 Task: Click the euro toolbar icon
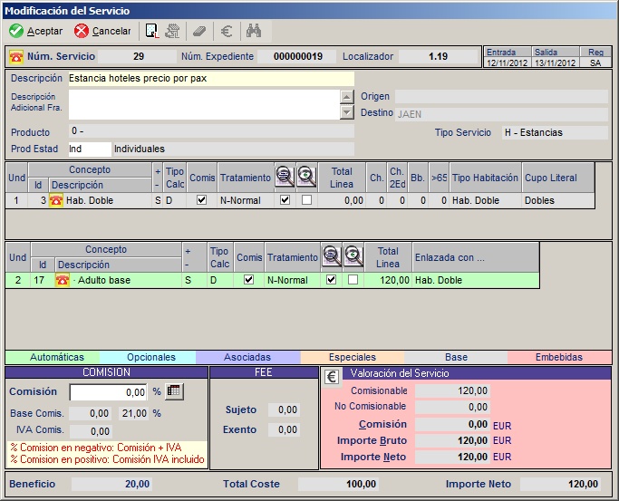point(227,31)
